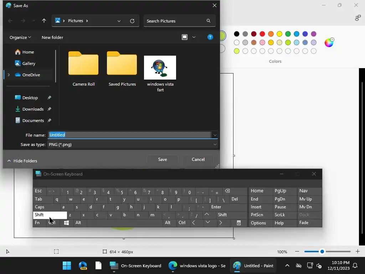The height and width of the screenshot is (274, 365).
Task: Pick the yellow color swatch in Paint
Action: point(279,34)
